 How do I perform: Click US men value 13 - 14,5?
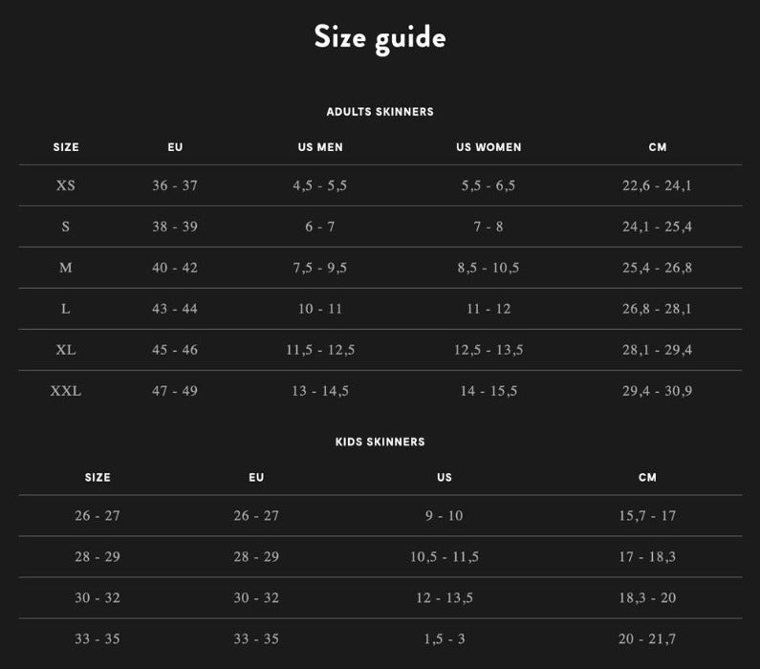(x=320, y=391)
